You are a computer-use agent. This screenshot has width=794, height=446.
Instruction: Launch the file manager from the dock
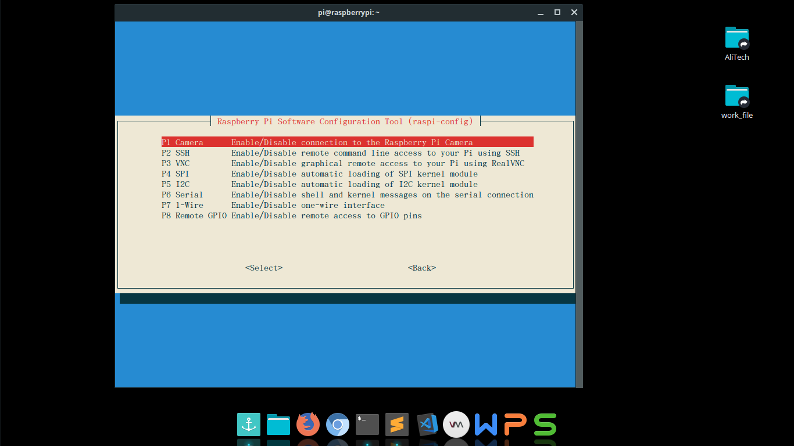(x=278, y=425)
